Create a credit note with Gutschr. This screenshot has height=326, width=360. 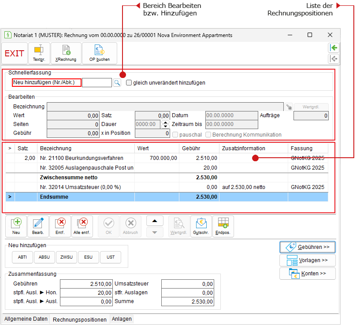(x=201, y=226)
